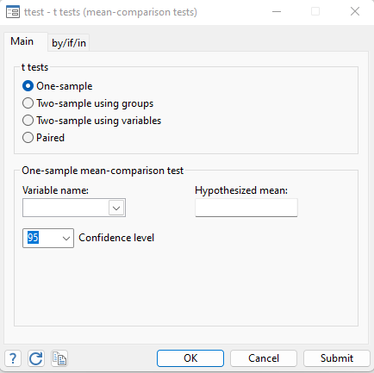Click the OK button
Image resolution: width=374 pixels, height=373 pixels.
[190, 358]
